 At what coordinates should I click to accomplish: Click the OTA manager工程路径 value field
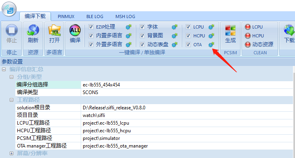click(x=187, y=146)
